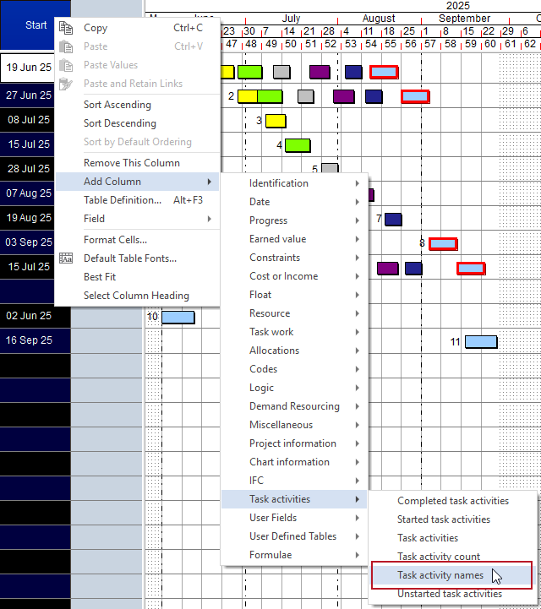Expand Date column category

(x=294, y=202)
